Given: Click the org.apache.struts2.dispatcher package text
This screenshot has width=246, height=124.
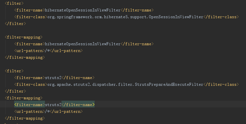Looking at the screenshot, I should pos(81,84).
